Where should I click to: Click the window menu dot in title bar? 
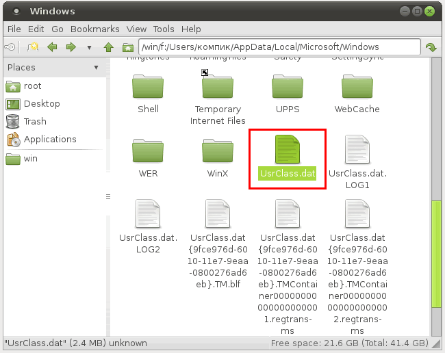click(x=16, y=12)
